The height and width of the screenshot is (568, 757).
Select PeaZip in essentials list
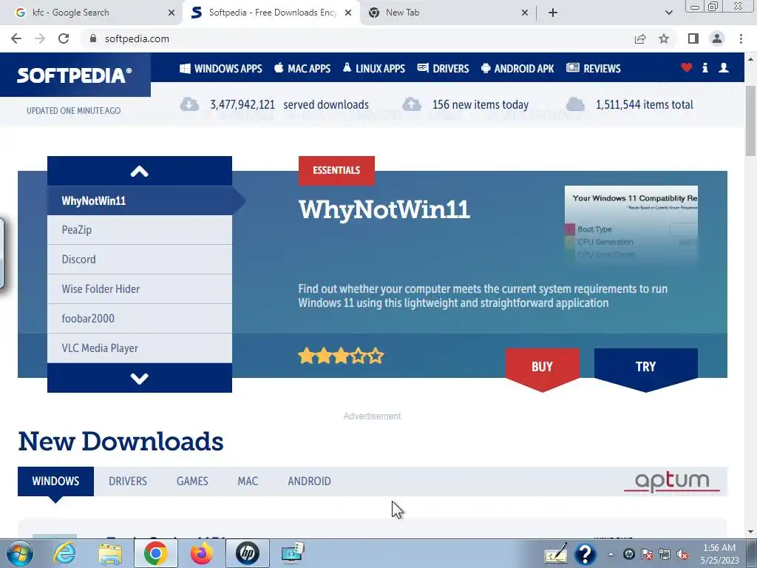click(x=140, y=230)
